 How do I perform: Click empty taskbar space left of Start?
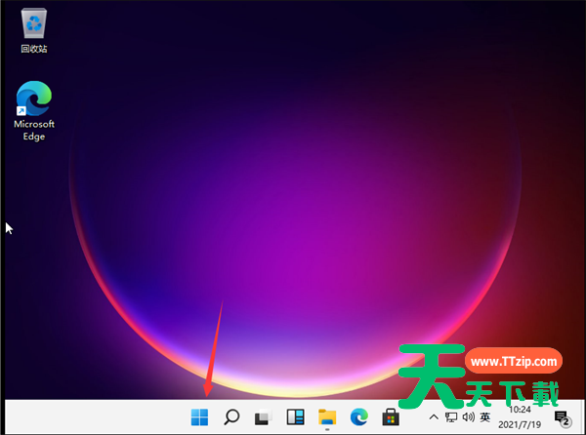click(98, 417)
